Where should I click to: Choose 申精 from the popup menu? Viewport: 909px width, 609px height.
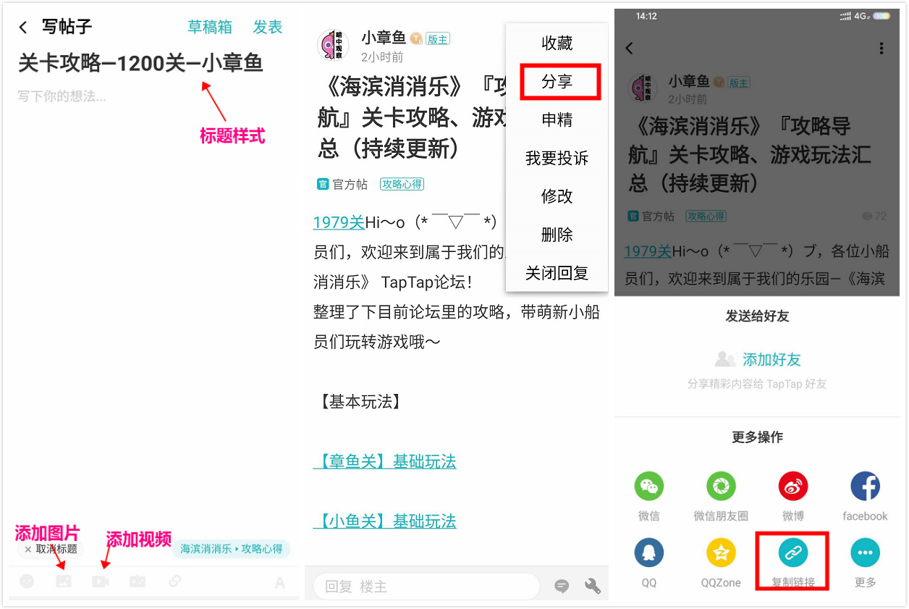pyautogui.click(x=557, y=120)
